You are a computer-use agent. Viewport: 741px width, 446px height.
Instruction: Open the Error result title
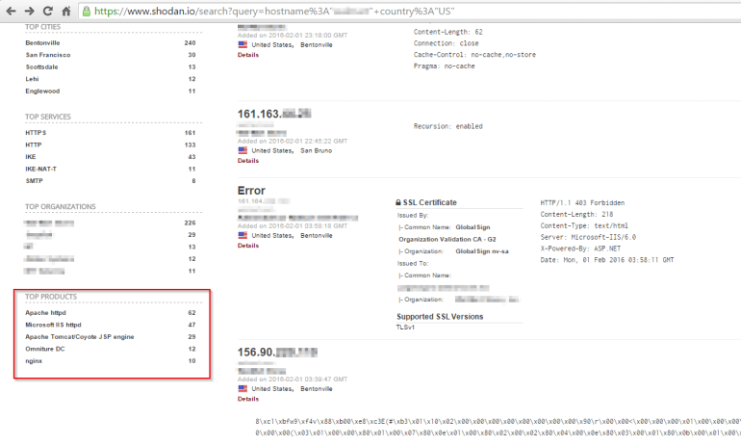point(251,191)
